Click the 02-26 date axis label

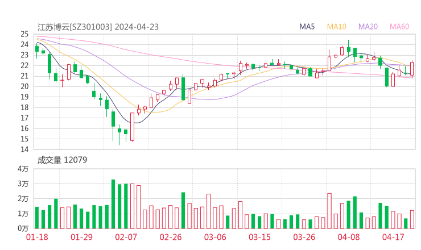pos(171,237)
